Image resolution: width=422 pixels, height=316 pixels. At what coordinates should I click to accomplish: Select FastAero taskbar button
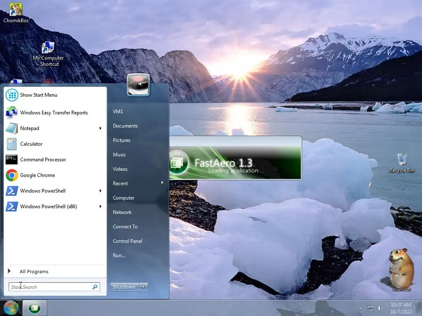coord(35,308)
